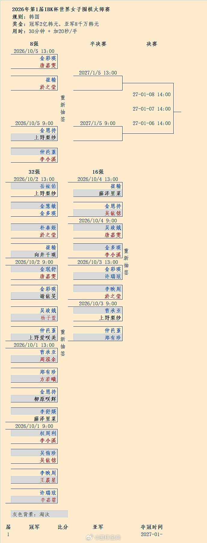Select eliminated player 王晨星
Image resolution: width=207 pixels, height=543 pixels.
(x=48, y=480)
